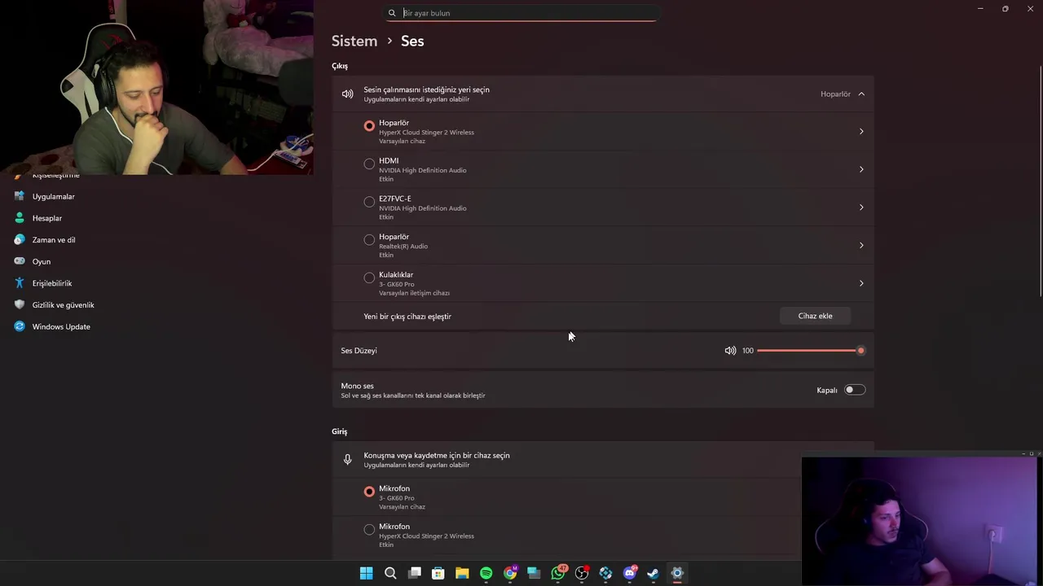Image resolution: width=1043 pixels, height=586 pixels.
Task: Click the Settings gear taskbar icon
Action: [x=677, y=573]
